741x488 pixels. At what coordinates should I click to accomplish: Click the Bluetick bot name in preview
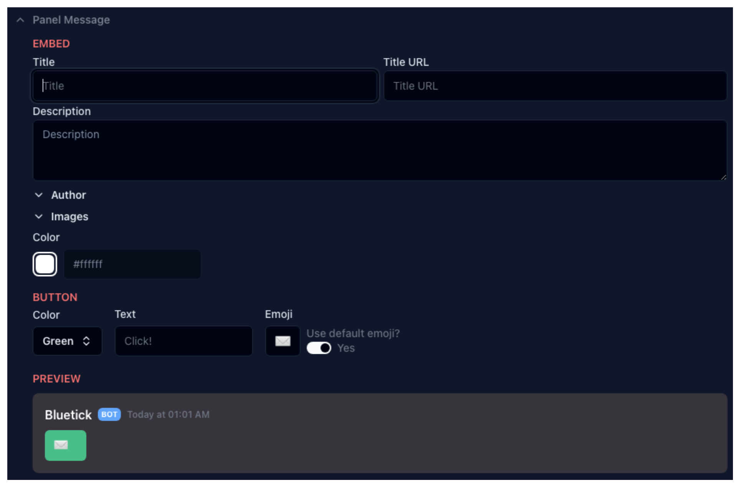point(68,415)
